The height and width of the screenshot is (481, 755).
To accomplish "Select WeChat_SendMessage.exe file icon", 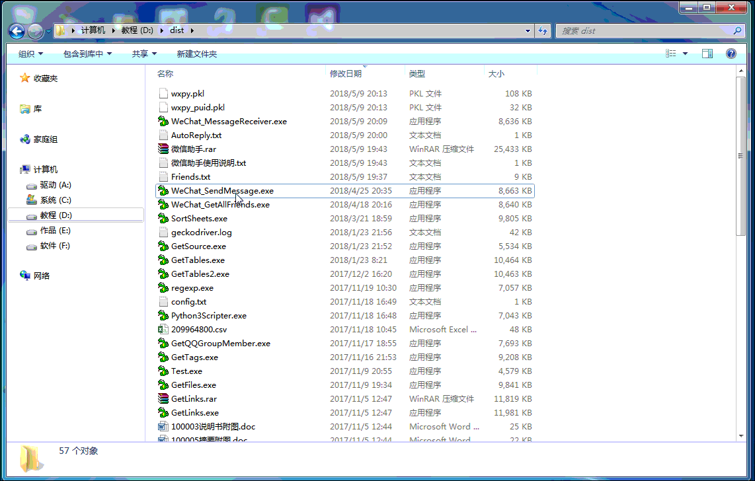I will tap(163, 191).
